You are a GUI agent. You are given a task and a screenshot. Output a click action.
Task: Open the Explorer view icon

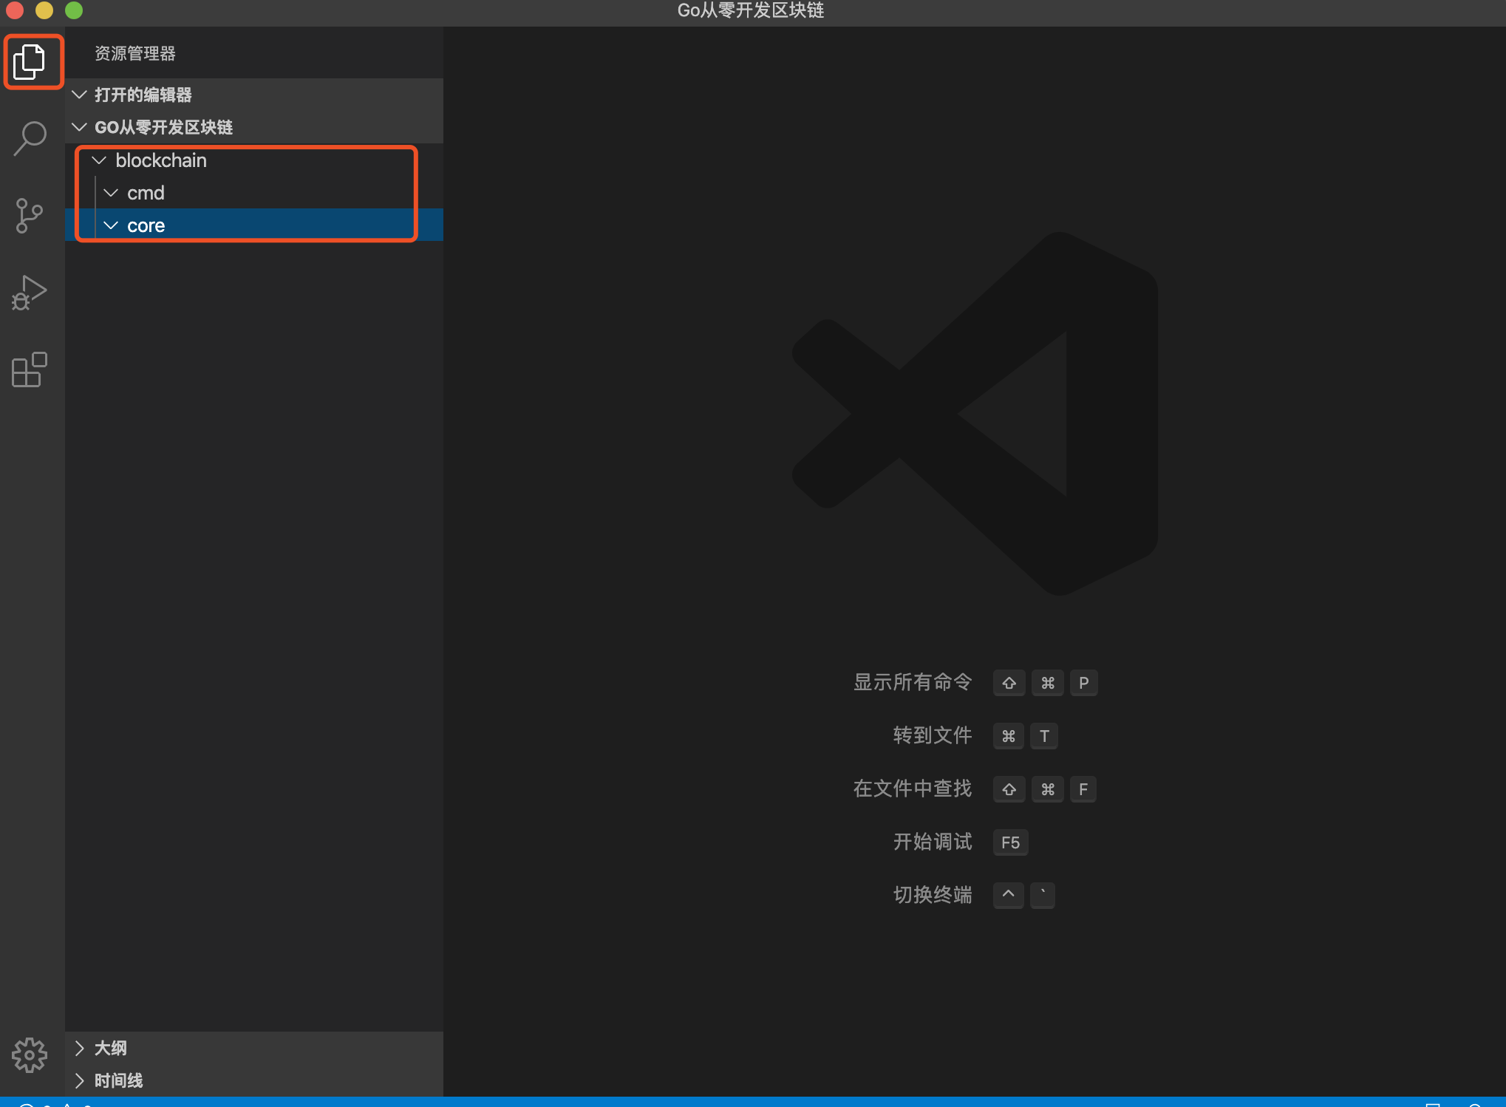coord(30,61)
